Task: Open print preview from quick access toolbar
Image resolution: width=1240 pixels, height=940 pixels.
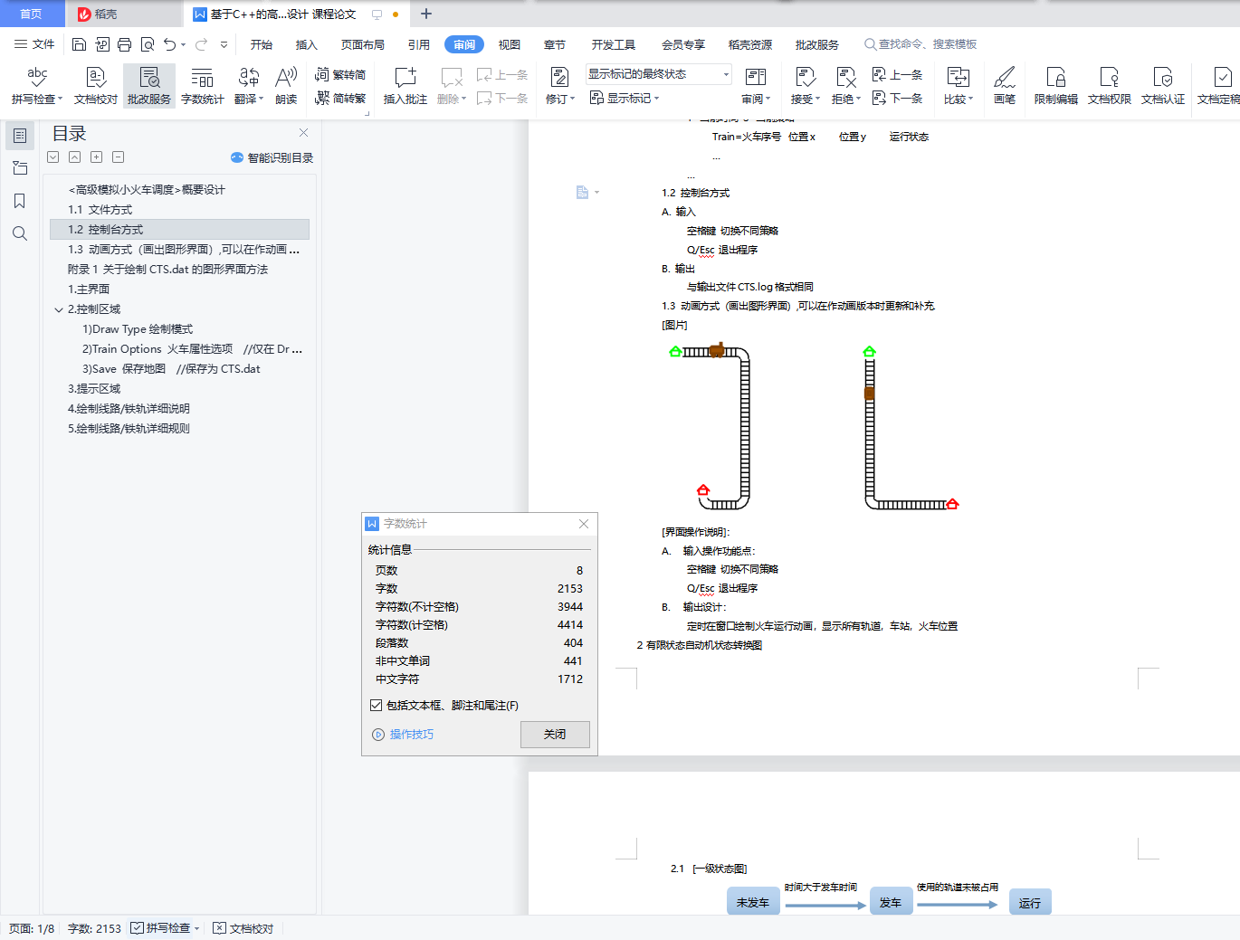Action: [x=148, y=44]
